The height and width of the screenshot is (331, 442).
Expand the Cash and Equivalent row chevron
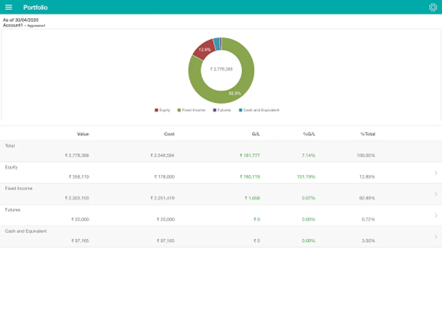point(436,237)
